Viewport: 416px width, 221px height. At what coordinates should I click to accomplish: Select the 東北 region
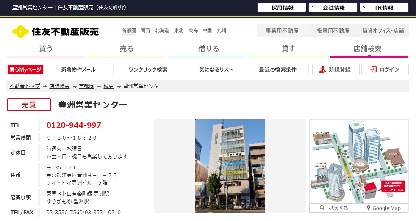click(179, 30)
